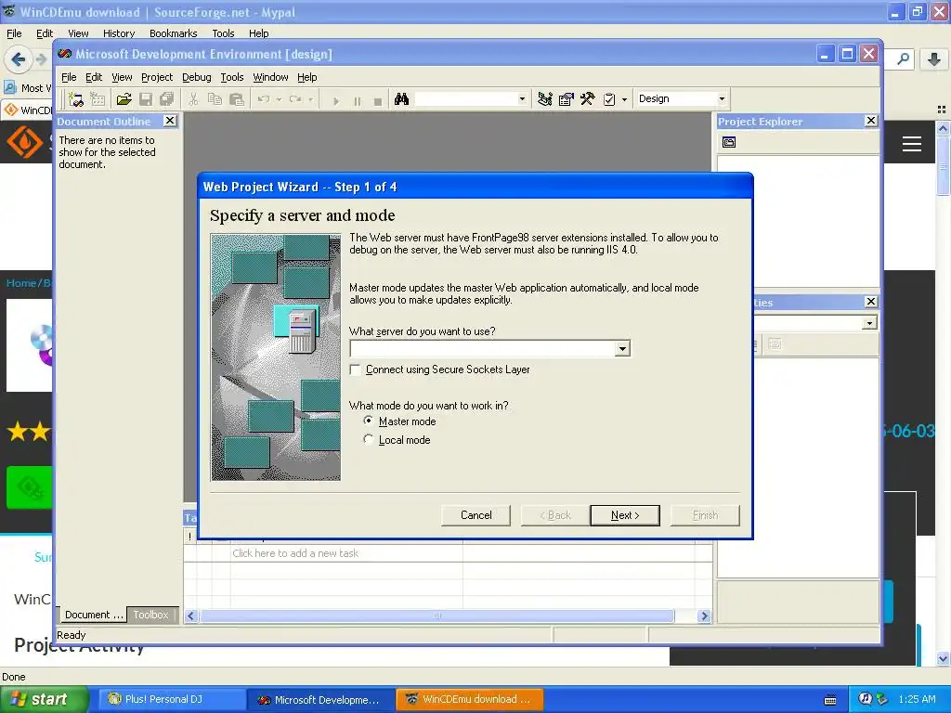951x713 pixels.
Task: Expand the Task List icon dropdown arrow
Action: point(625,98)
